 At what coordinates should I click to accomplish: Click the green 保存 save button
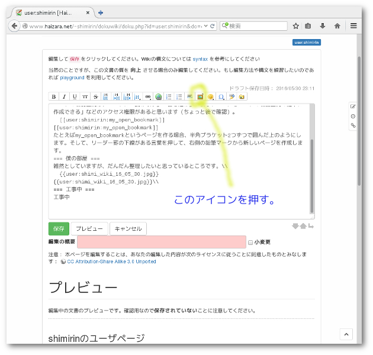point(58,228)
